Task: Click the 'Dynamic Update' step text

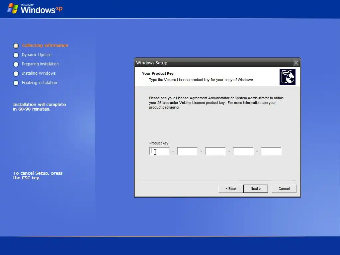Action: [x=37, y=55]
